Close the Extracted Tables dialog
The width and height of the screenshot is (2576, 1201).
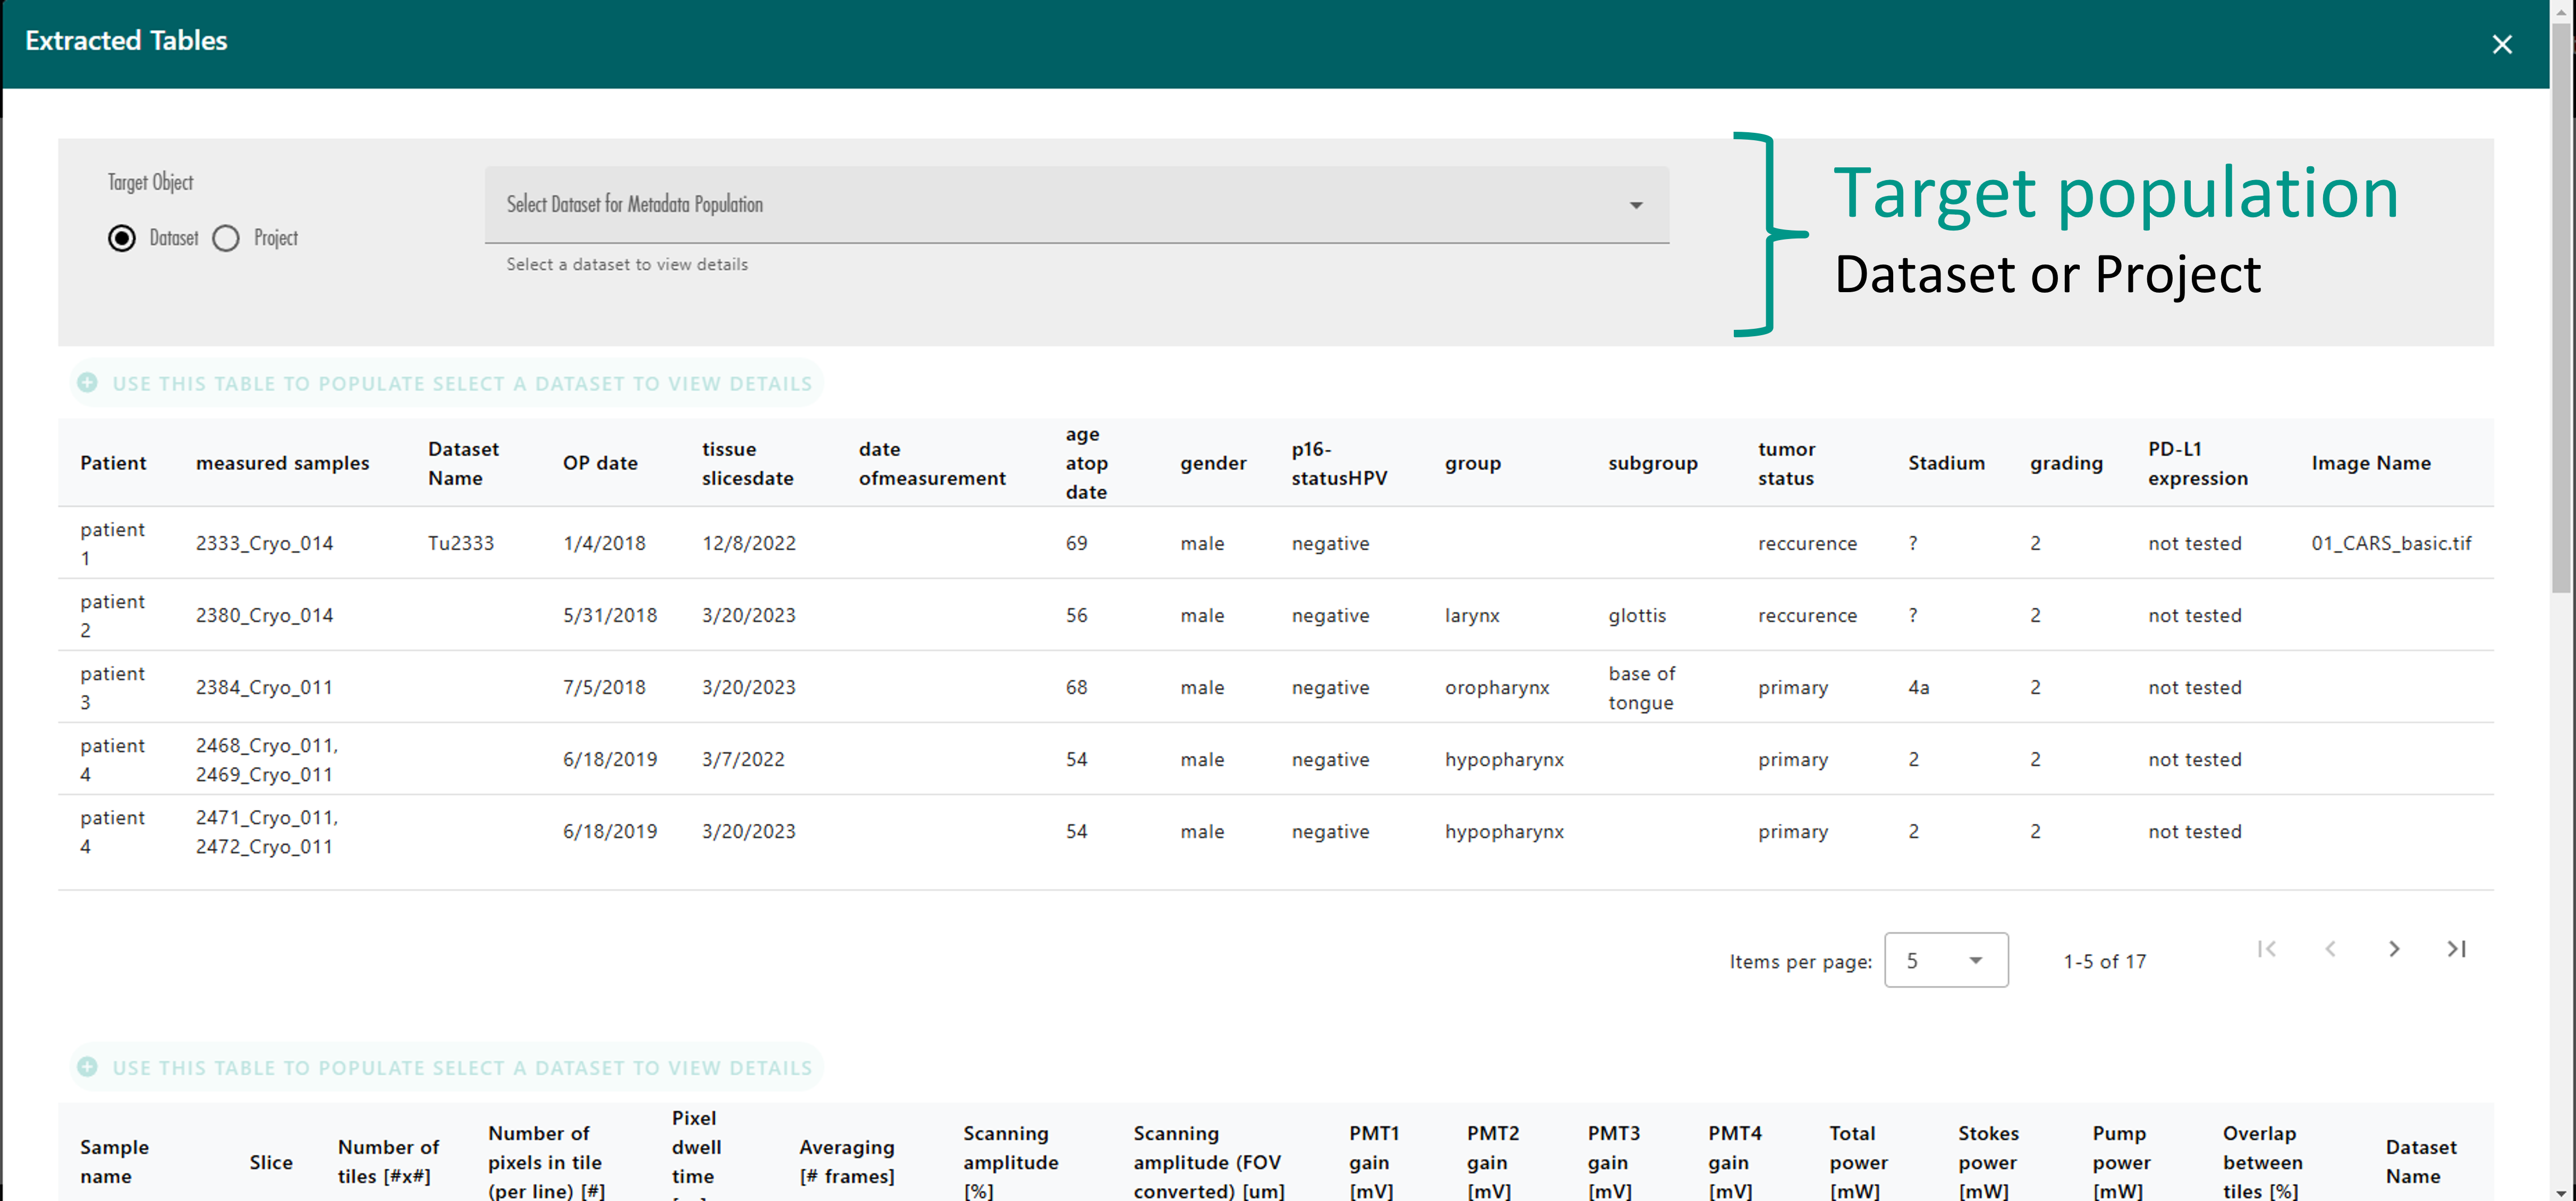click(x=2501, y=44)
